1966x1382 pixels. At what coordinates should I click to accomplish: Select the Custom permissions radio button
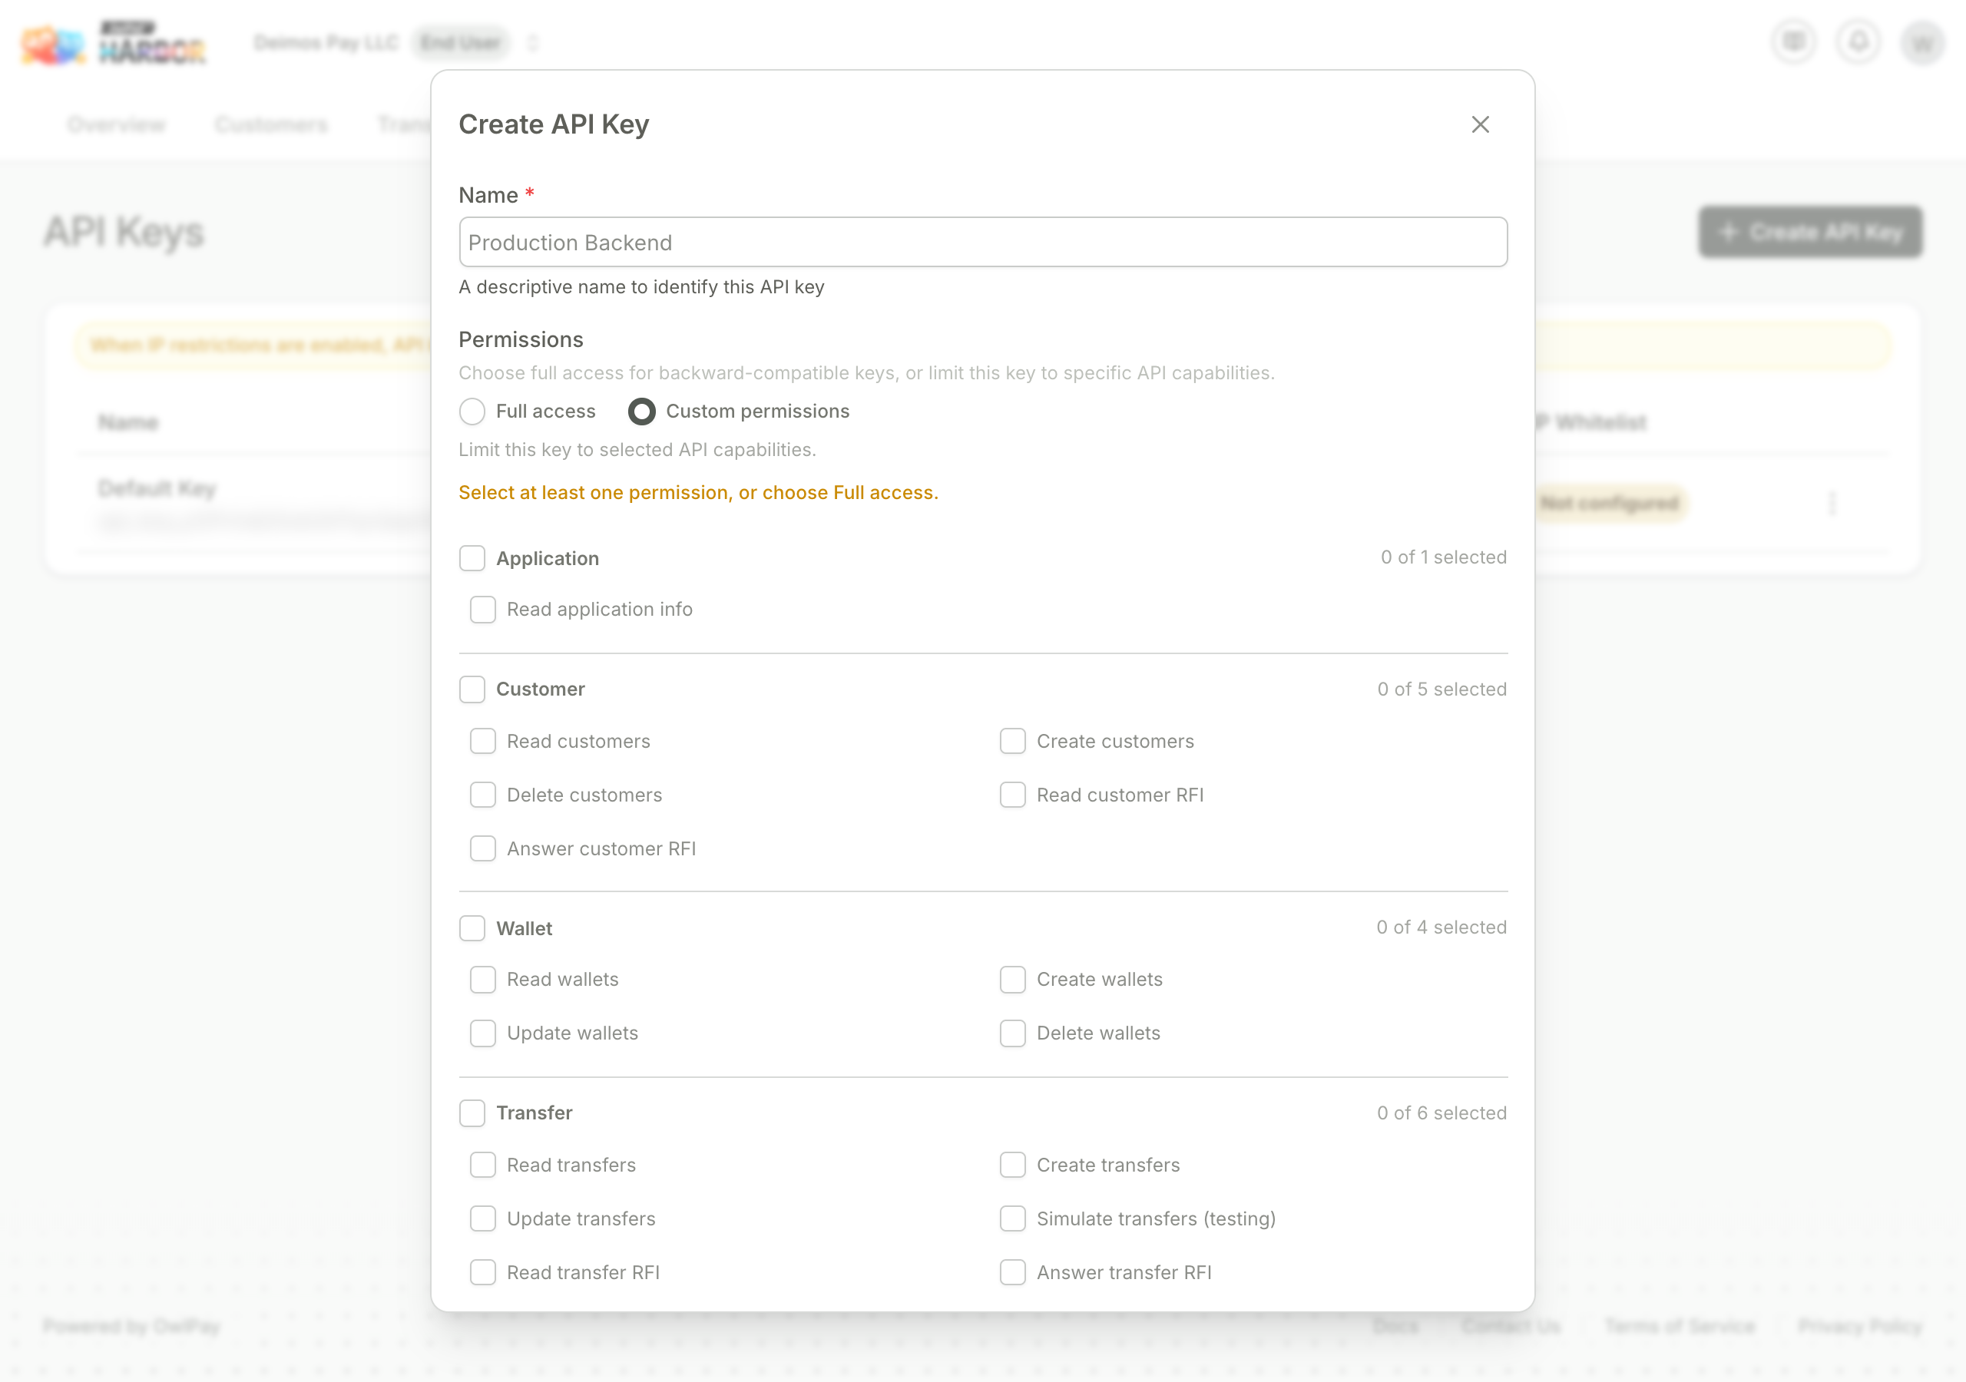click(x=641, y=412)
